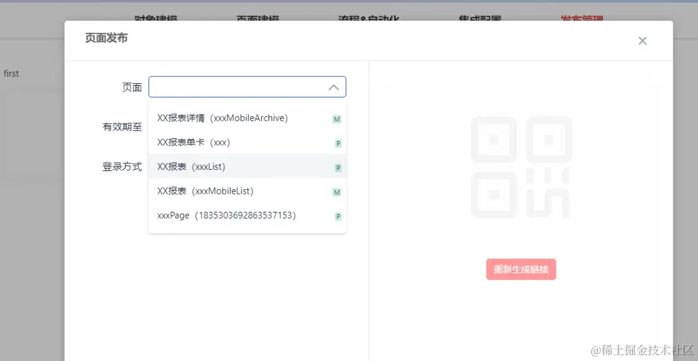Choose XX报表 (xxxMobileList) option
The image size is (698, 361).
click(x=247, y=191)
